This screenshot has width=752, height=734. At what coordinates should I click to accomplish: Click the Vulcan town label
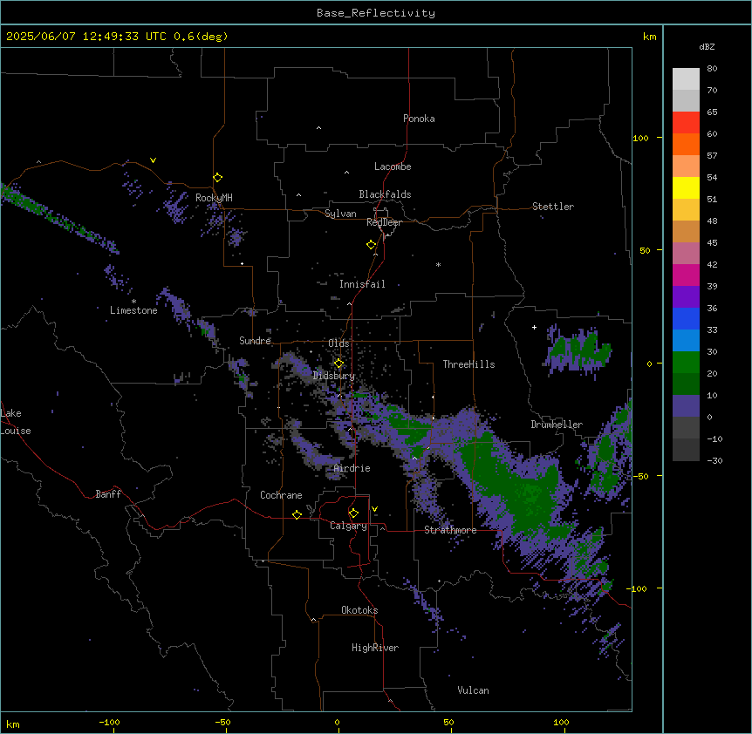[473, 690]
